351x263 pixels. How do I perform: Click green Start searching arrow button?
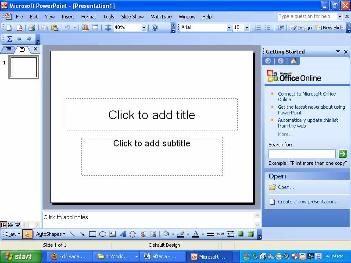(x=343, y=154)
